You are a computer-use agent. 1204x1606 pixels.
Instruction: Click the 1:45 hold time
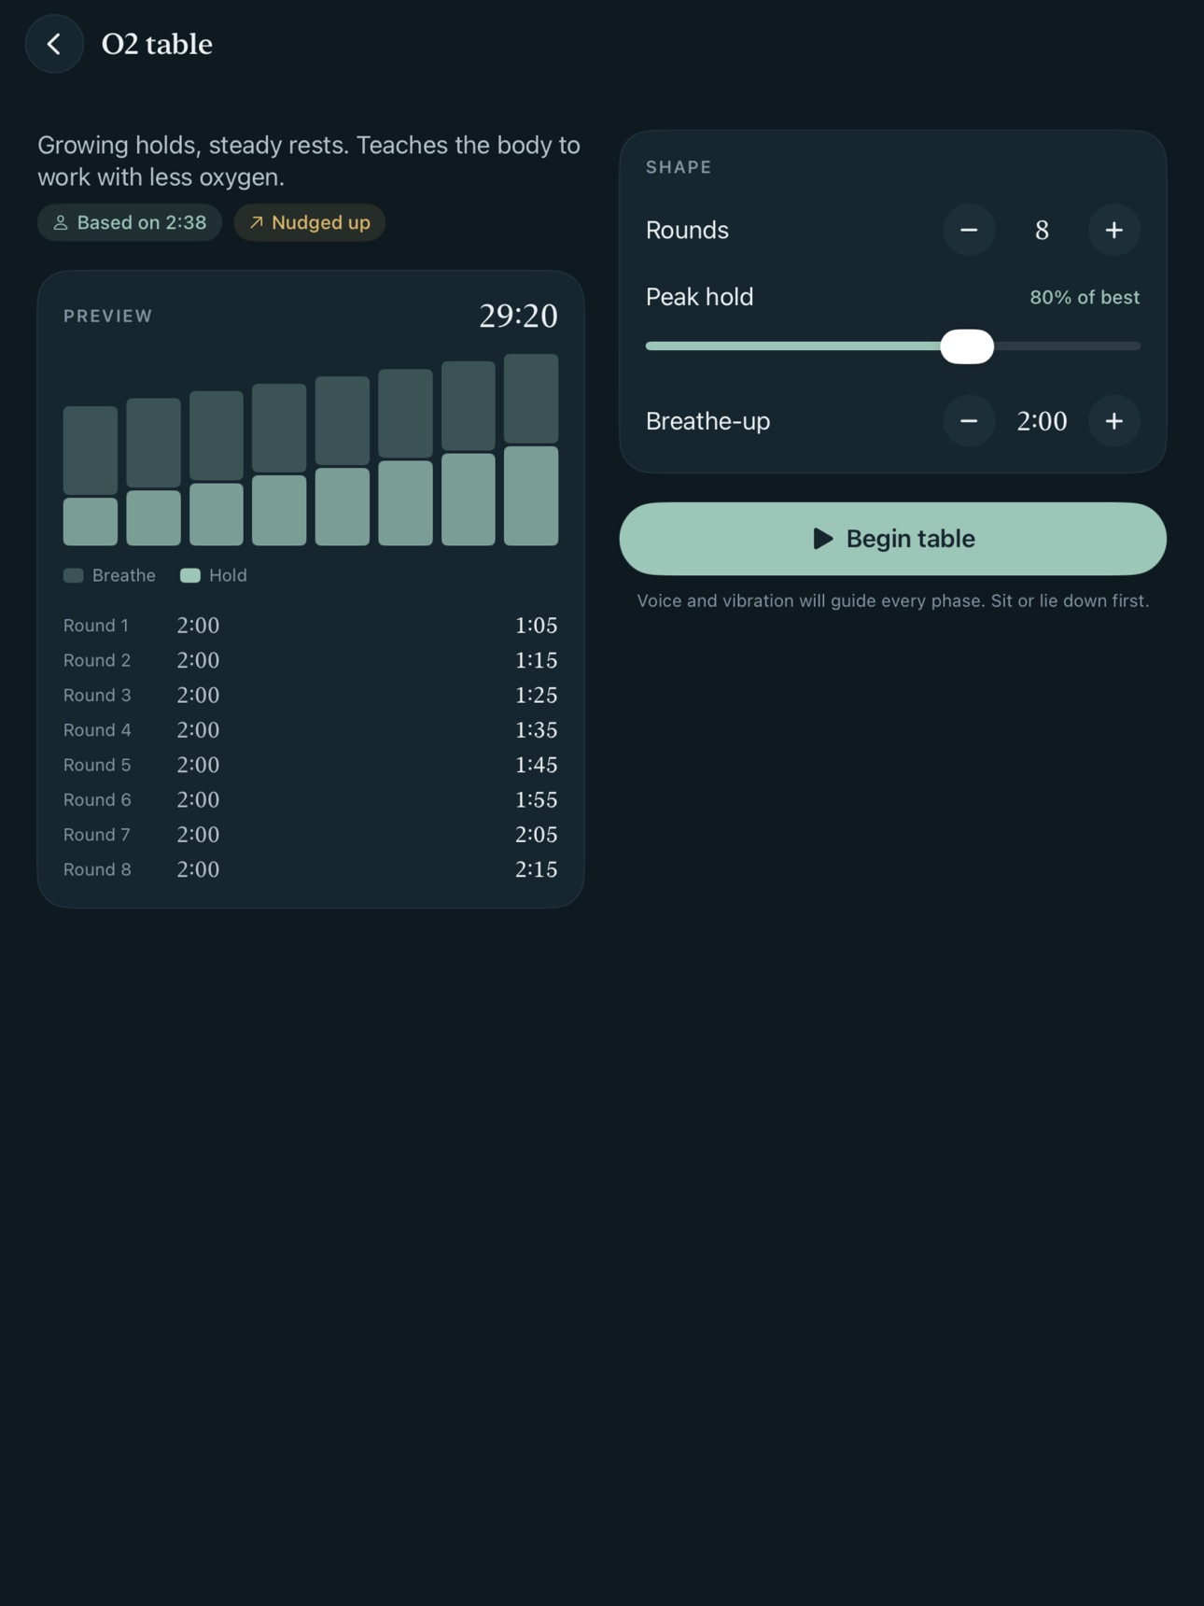[x=537, y=765]
